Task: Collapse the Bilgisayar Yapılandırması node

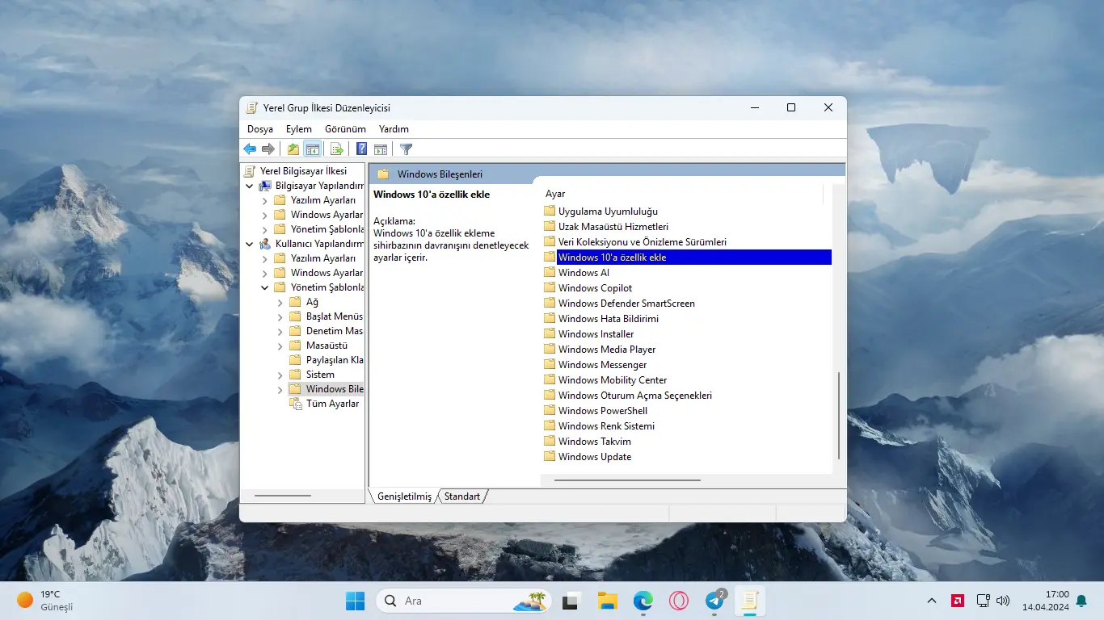Action: coord(250,186)
